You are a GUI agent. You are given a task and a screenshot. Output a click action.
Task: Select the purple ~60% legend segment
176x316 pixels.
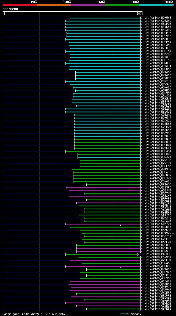[88, 5]
